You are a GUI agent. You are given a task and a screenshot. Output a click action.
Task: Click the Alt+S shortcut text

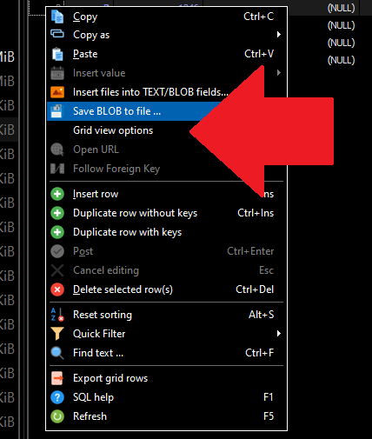[261, 315]
